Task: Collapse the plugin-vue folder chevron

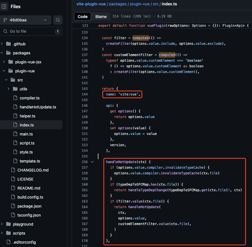Action: 4,71
